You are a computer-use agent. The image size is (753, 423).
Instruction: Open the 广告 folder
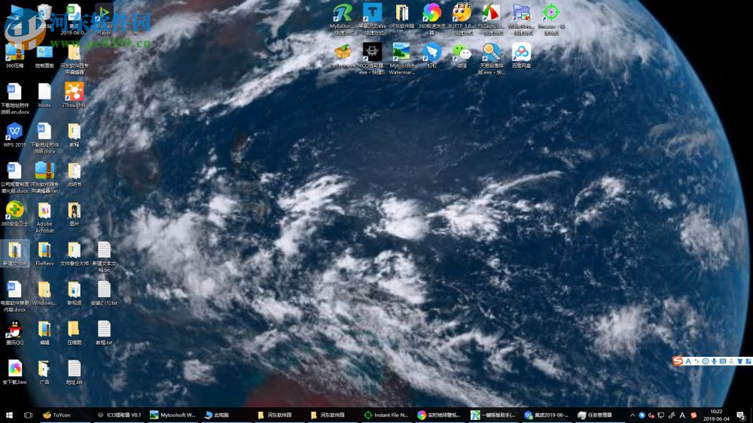click(x=44, y=373)
